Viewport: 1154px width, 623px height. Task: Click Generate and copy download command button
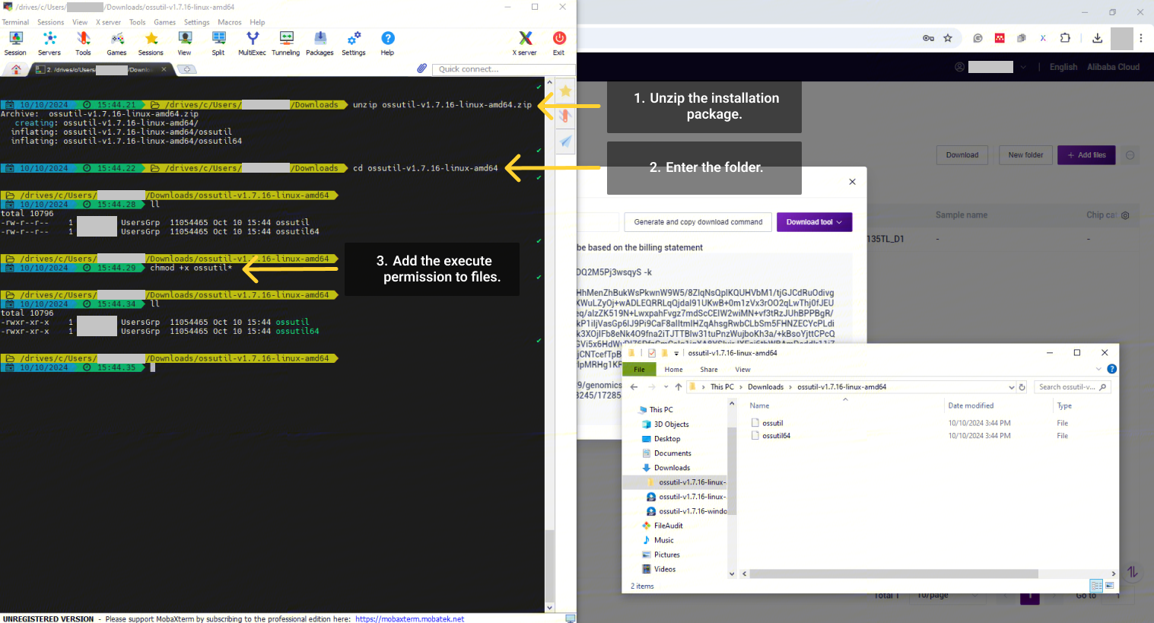pos(698,222)
